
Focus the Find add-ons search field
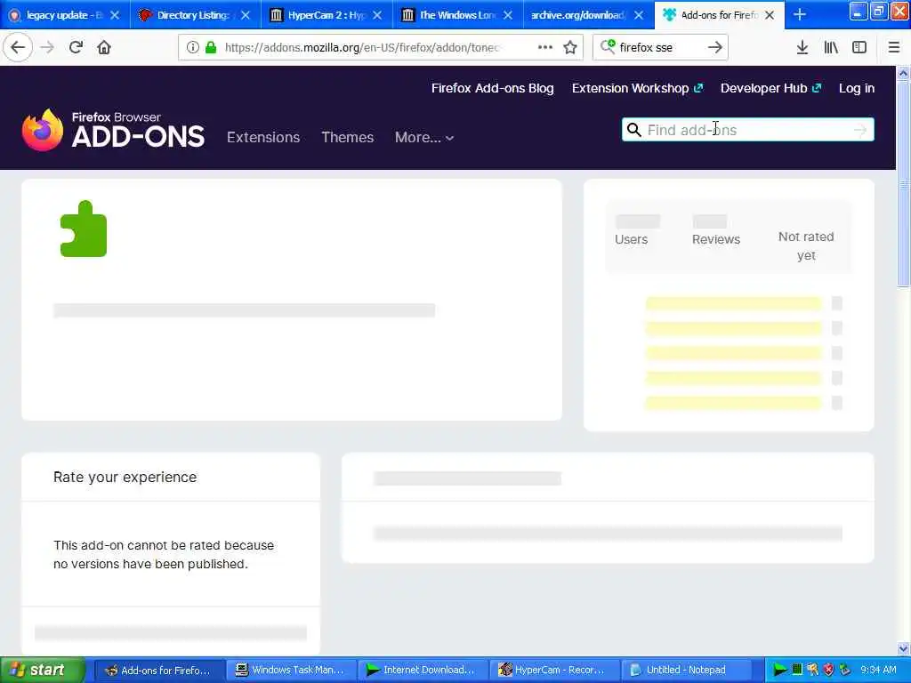click(747, 130)
